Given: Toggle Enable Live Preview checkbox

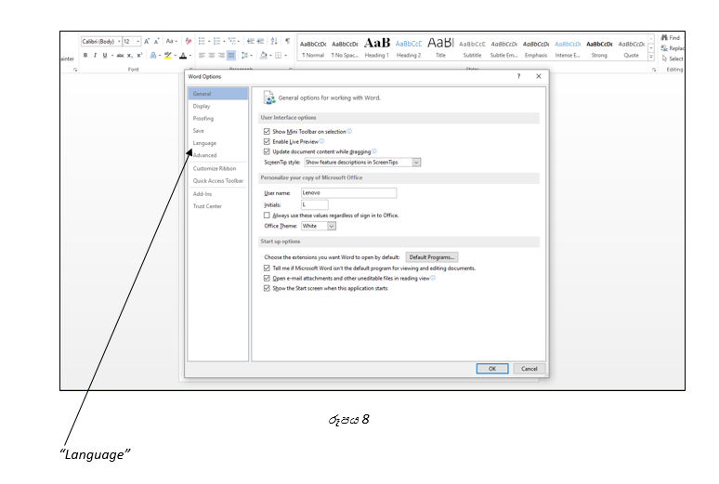Looking at the screenshot, I should coord(267,142).
